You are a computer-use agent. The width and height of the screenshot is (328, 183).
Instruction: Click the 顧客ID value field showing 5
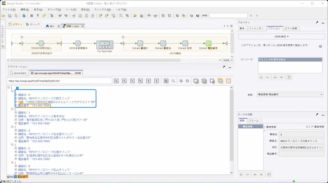301,134
